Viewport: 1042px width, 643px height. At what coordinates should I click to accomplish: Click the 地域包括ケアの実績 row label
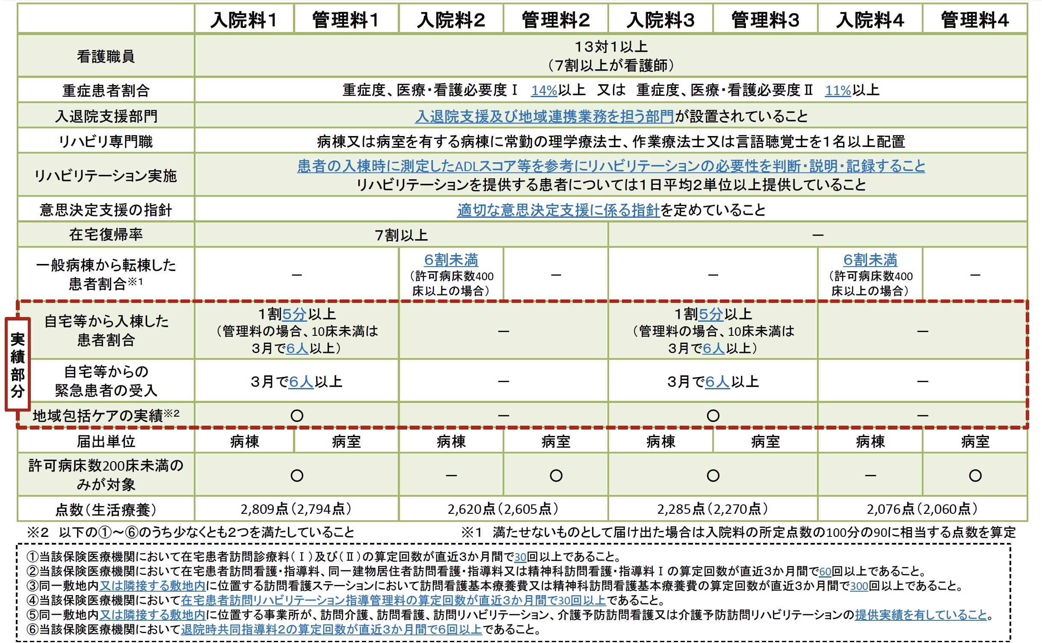(x=106, y=415)
